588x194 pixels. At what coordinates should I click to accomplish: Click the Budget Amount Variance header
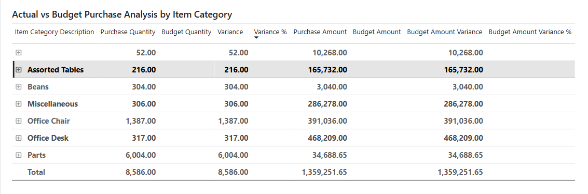(444, 32)
